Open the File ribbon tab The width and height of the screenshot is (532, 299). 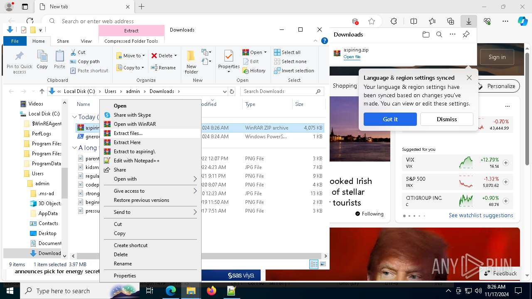pos(15,41)
